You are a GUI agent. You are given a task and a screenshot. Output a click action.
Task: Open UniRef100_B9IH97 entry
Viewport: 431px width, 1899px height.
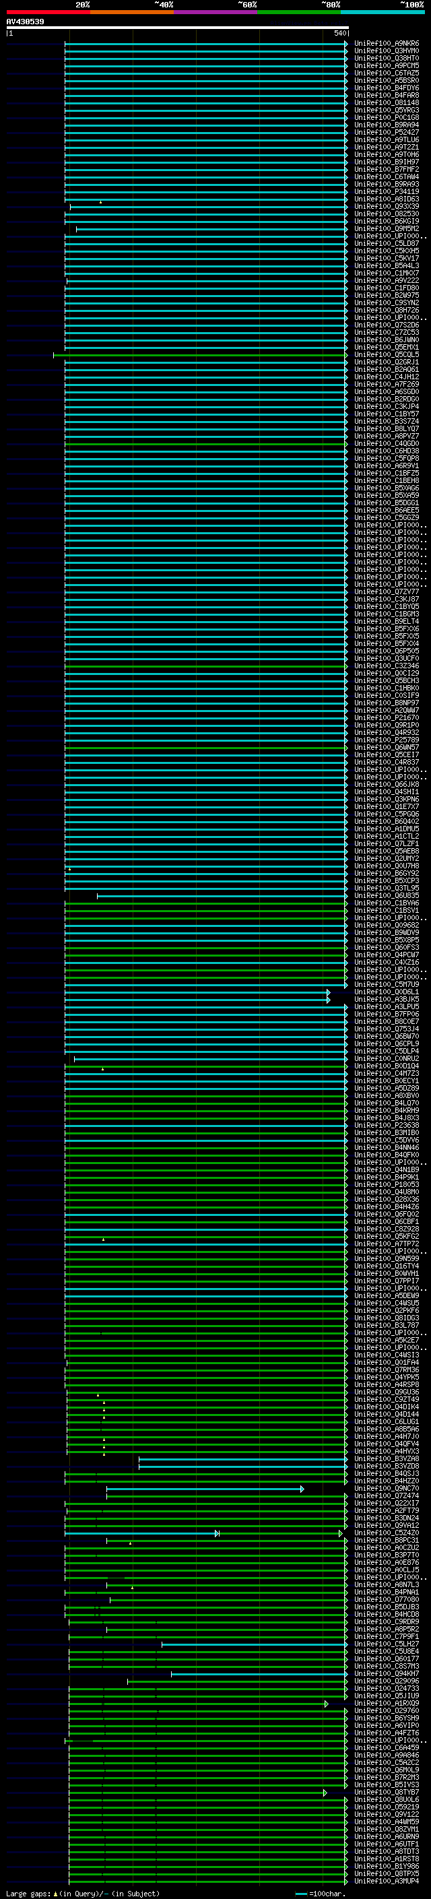click(387, 162)
